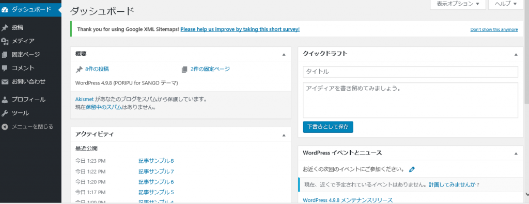Click the pencil edit icon beside event location
Screen dimensions: 529x204
tap(412, 169)
